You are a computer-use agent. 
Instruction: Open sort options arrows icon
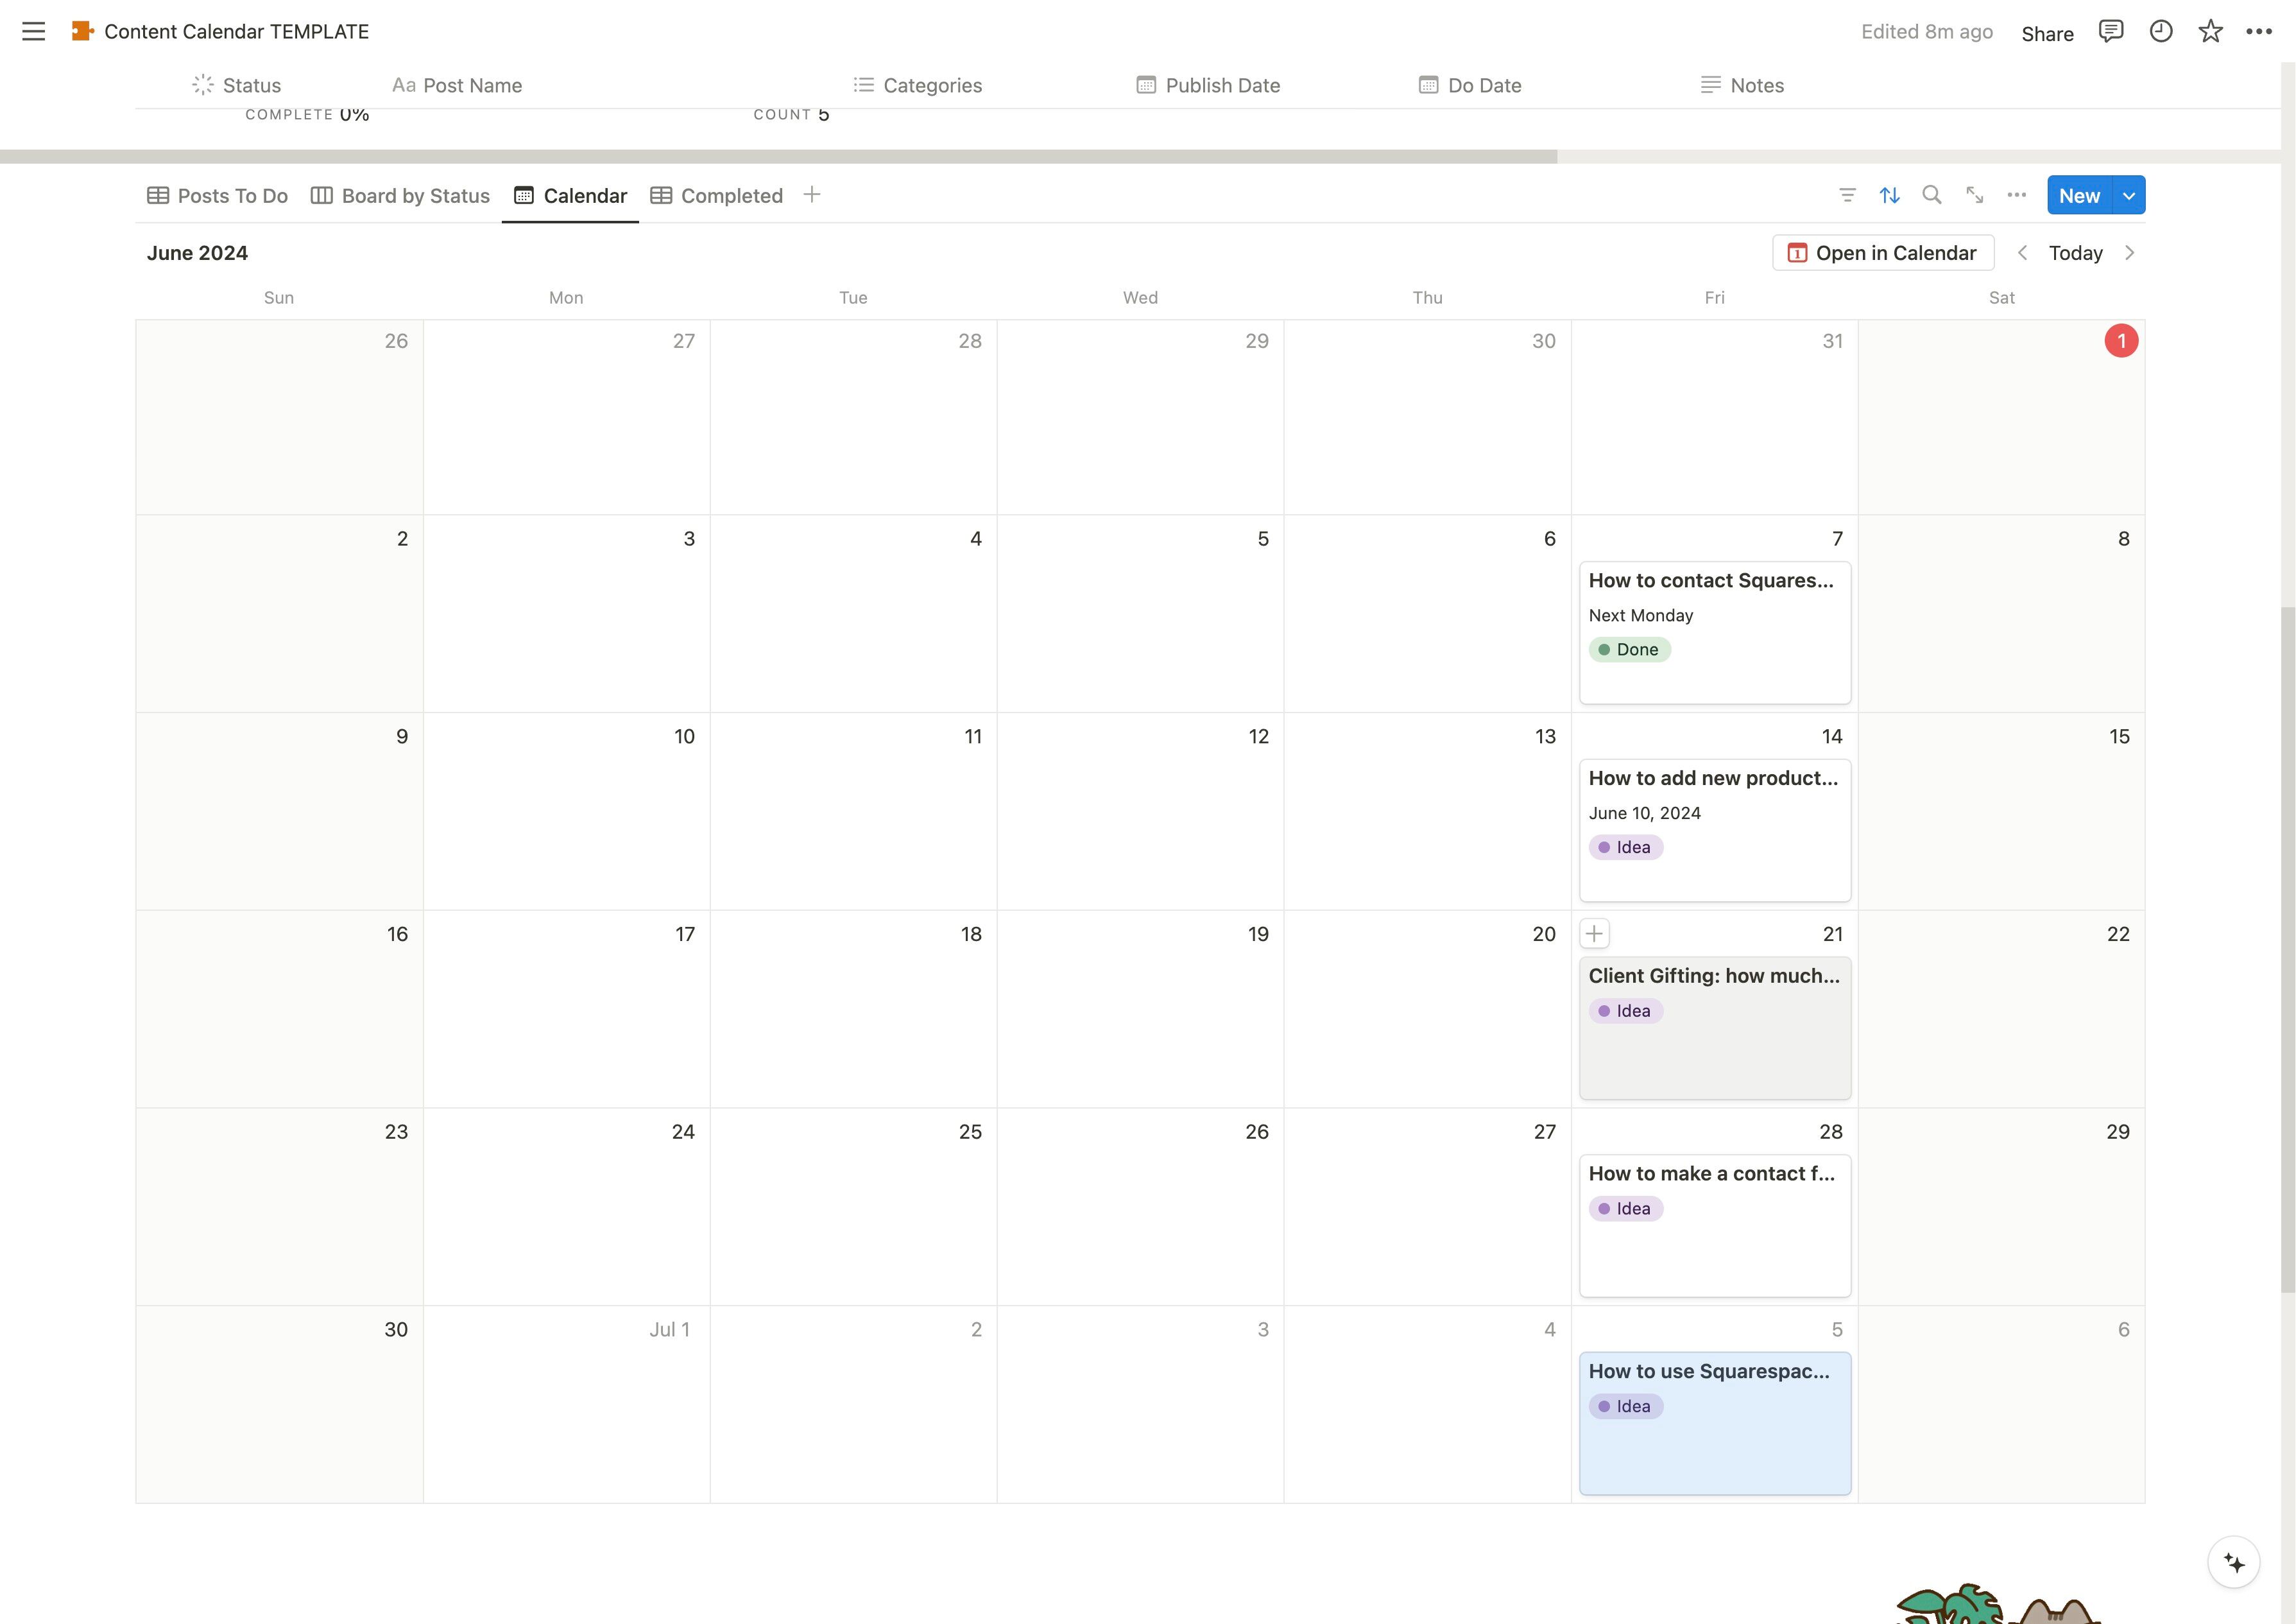point(1889,195)
